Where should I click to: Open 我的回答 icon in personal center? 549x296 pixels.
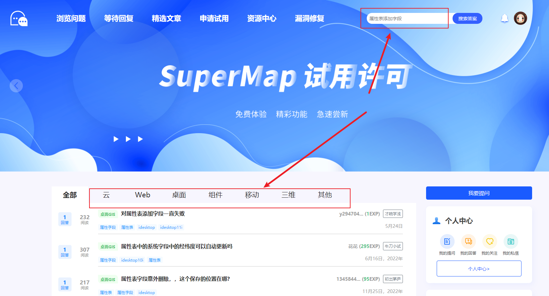(x=468, y=241)
